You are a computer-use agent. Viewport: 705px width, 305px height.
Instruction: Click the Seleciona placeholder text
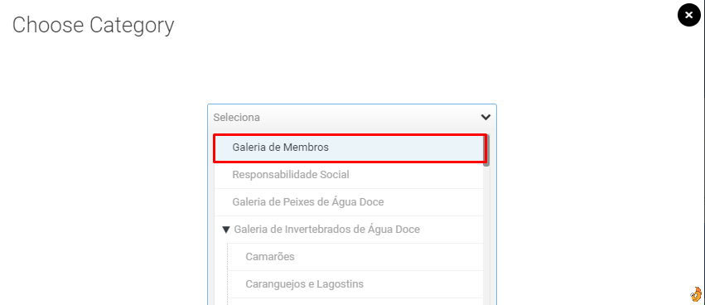pos(236,118)
